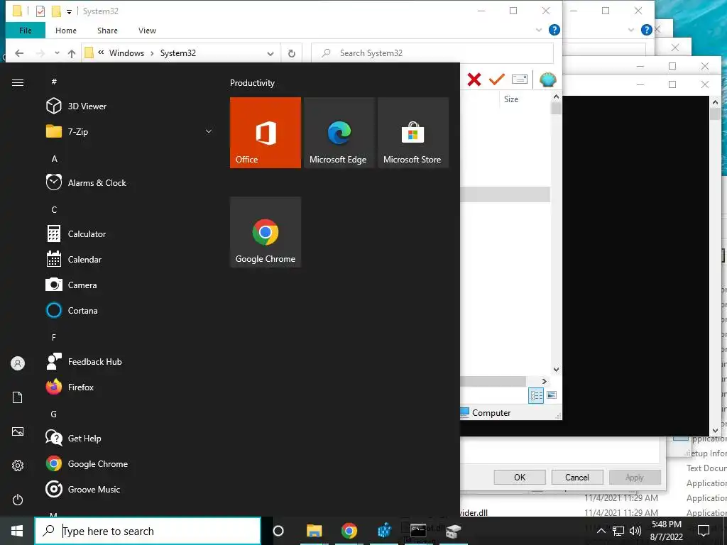727x545 pixels.
Task: Click the Cortana circle on the taskbar
Action: (x=278, y=531)
